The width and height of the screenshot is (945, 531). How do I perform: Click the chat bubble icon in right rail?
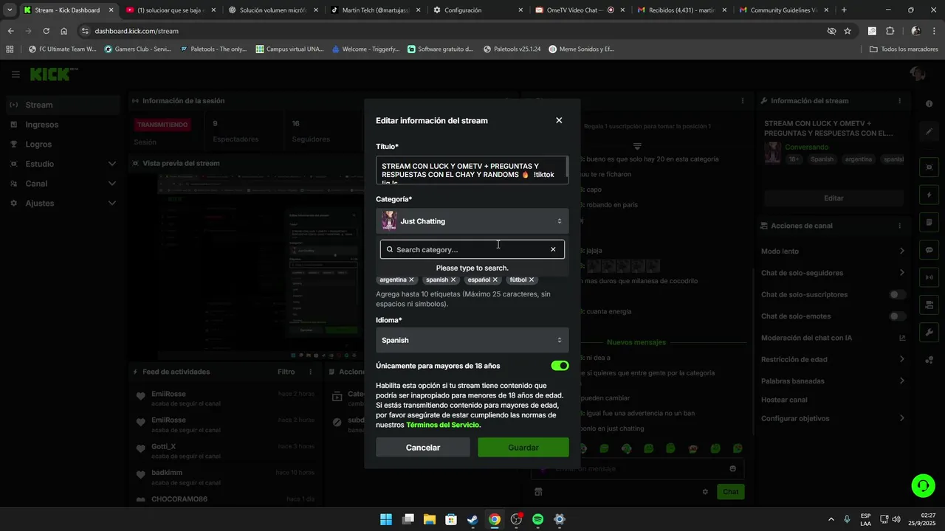[929, 250]
